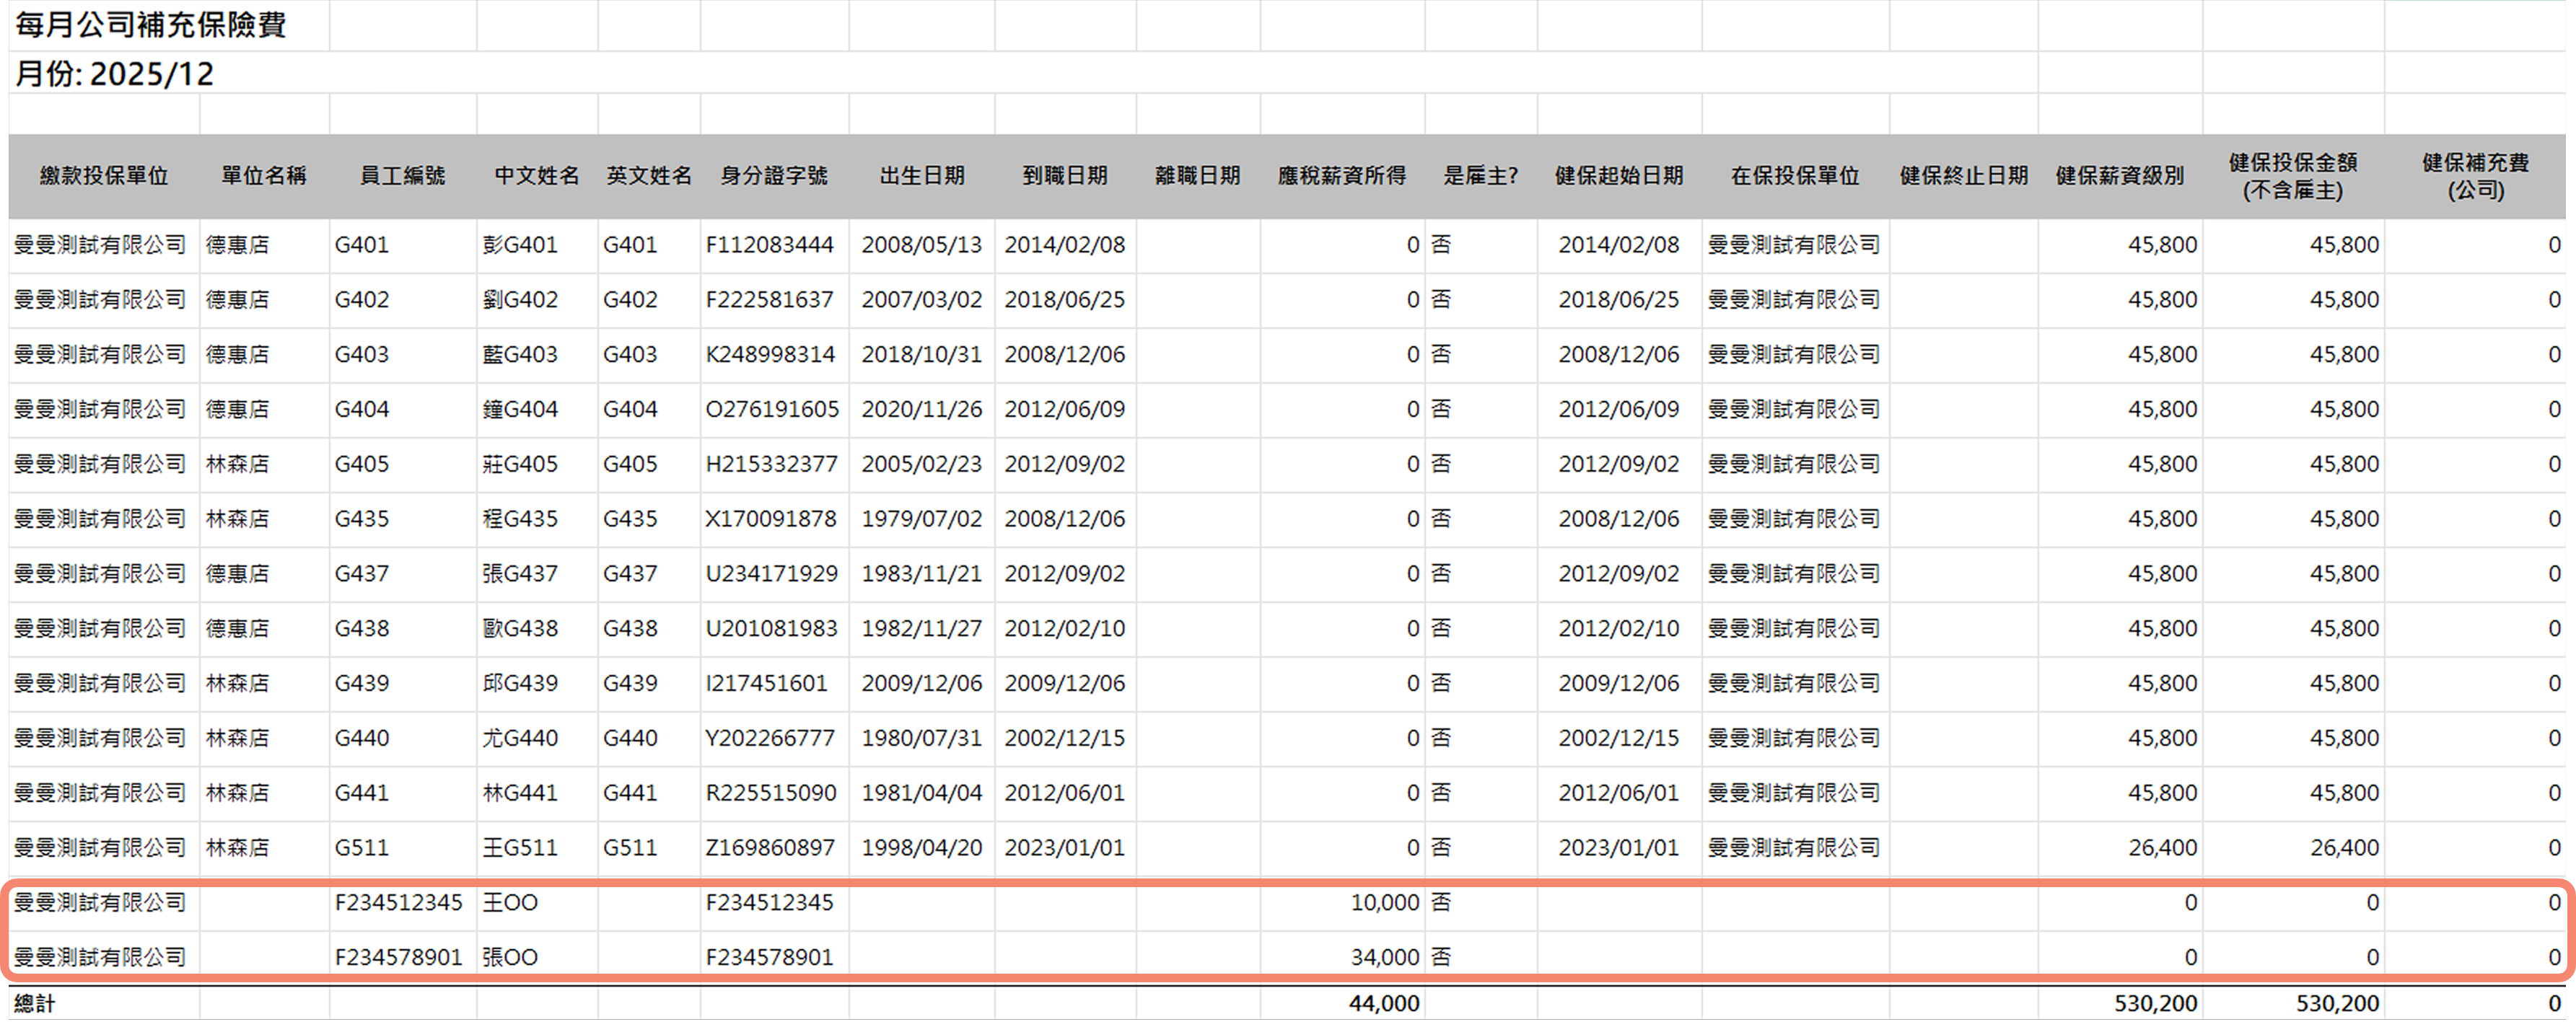
Task: Click employee number F234578901 cell
Action: click(398, 957)
